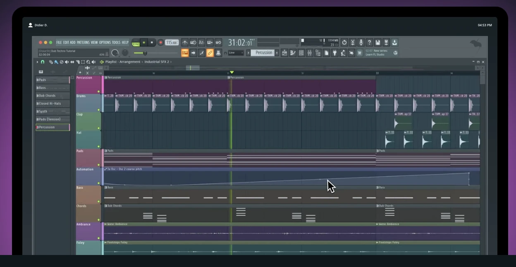The width and height of the screenshot is (516, 267).
Task: Open the OPTIONS menu
Action: point(105,42)
